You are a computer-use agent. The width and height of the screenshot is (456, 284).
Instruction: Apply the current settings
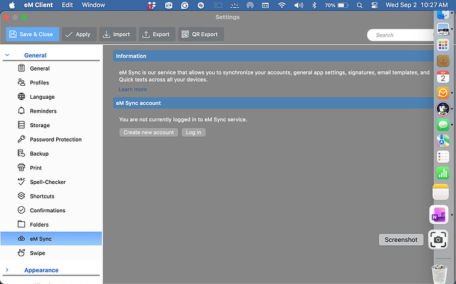[x=79, y=34]
